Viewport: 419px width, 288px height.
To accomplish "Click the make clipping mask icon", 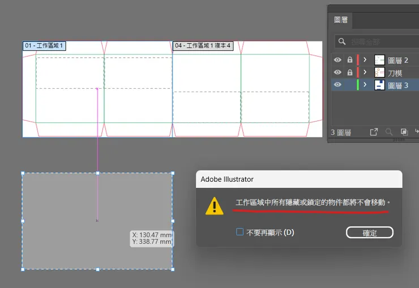I will (404, 132).
